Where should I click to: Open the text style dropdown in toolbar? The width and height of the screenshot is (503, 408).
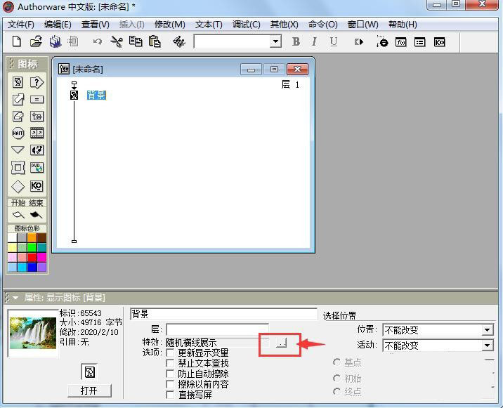(275, 42)
